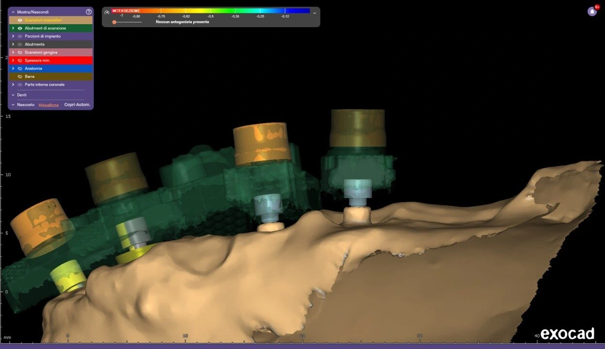The height and width of the screenshot is (349, 605).
Task: Click the Copri-Autom. button
Action: (x=77, y=104)
